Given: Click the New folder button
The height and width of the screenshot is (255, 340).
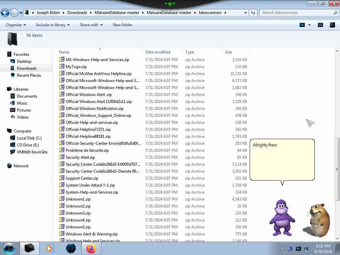Looking at the screenshot, I should (122, 25).
